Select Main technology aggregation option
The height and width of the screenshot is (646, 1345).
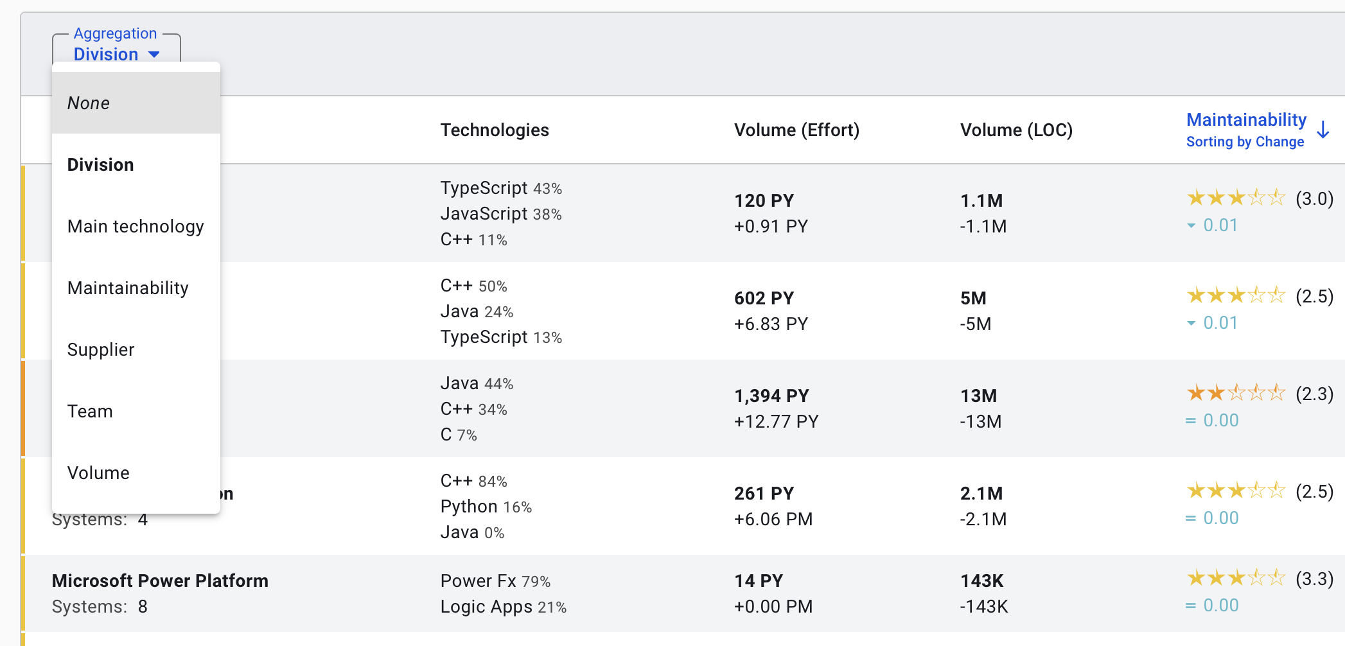[136, 226]
